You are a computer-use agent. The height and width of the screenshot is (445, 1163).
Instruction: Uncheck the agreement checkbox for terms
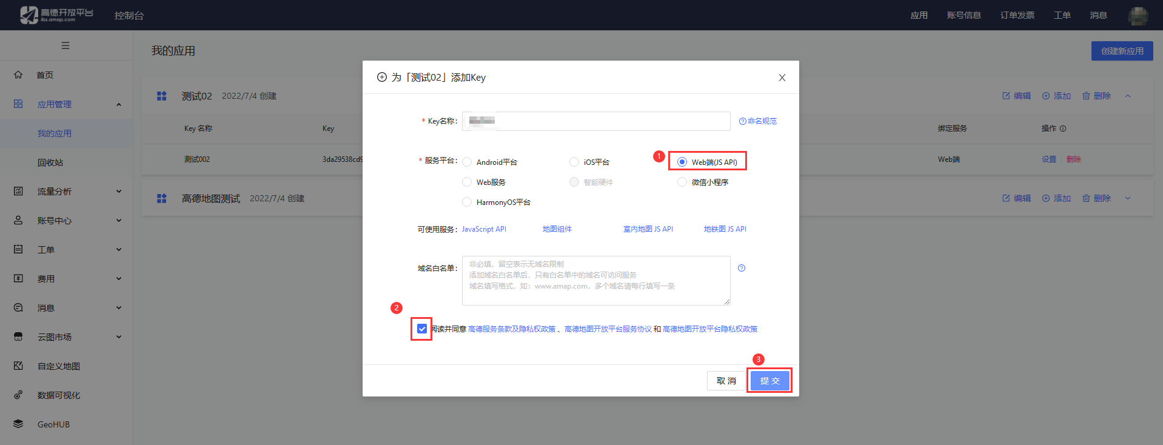pos(422,329)
